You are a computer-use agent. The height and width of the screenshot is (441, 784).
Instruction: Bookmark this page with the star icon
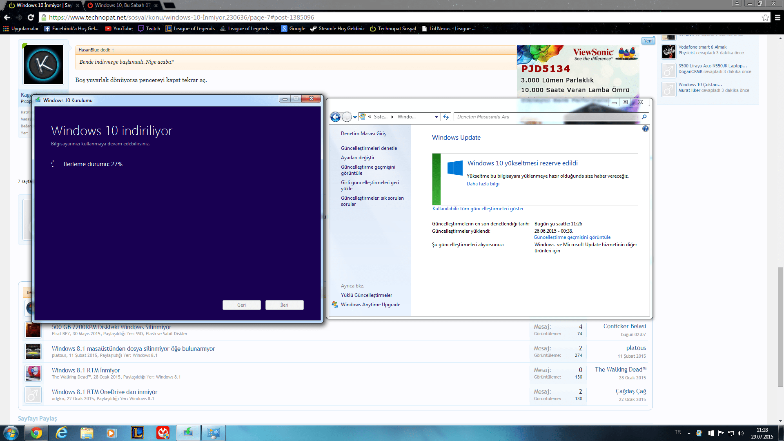click(765, 17)
